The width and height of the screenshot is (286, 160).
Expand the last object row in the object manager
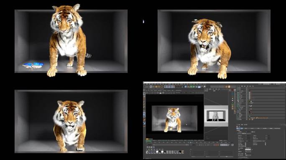point(238,120)
